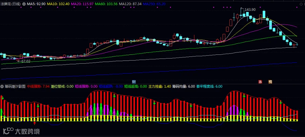Expand the 筹码潮汐副图 indicator dropdown arrow
The width and height of the screenshot is (305, 137).
tap(2, 86)
